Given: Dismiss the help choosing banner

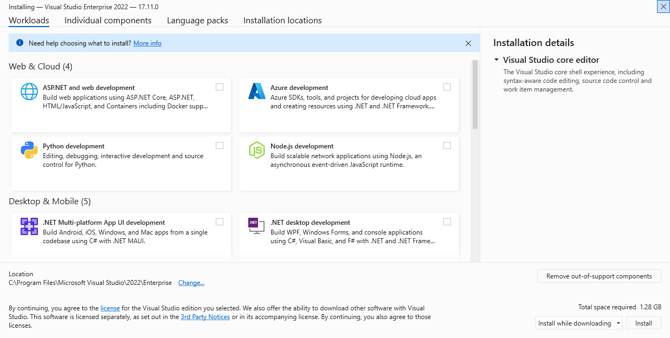Looking at the screenshot, I should click(468, 43).
